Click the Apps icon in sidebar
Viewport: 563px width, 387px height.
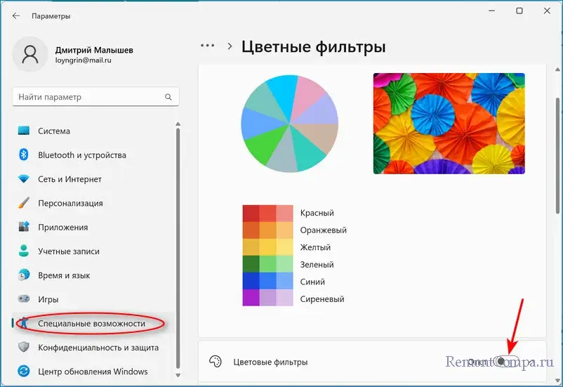(24, 227)
